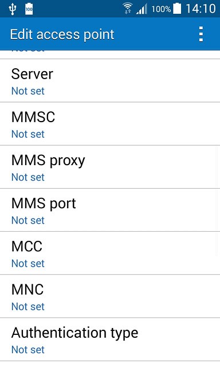This screenshot has height=367, width=220.
Task: Tap the 100% battery percentage text
Action: [x=161, y=9]
